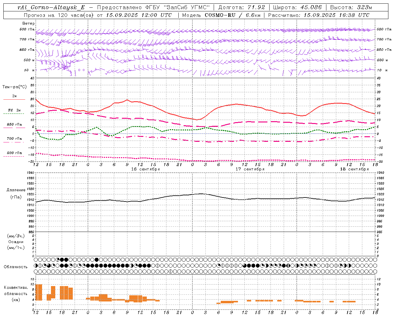
Task: Click the right-side 500 гПа wind label
Action: click(x=384, y=29)
